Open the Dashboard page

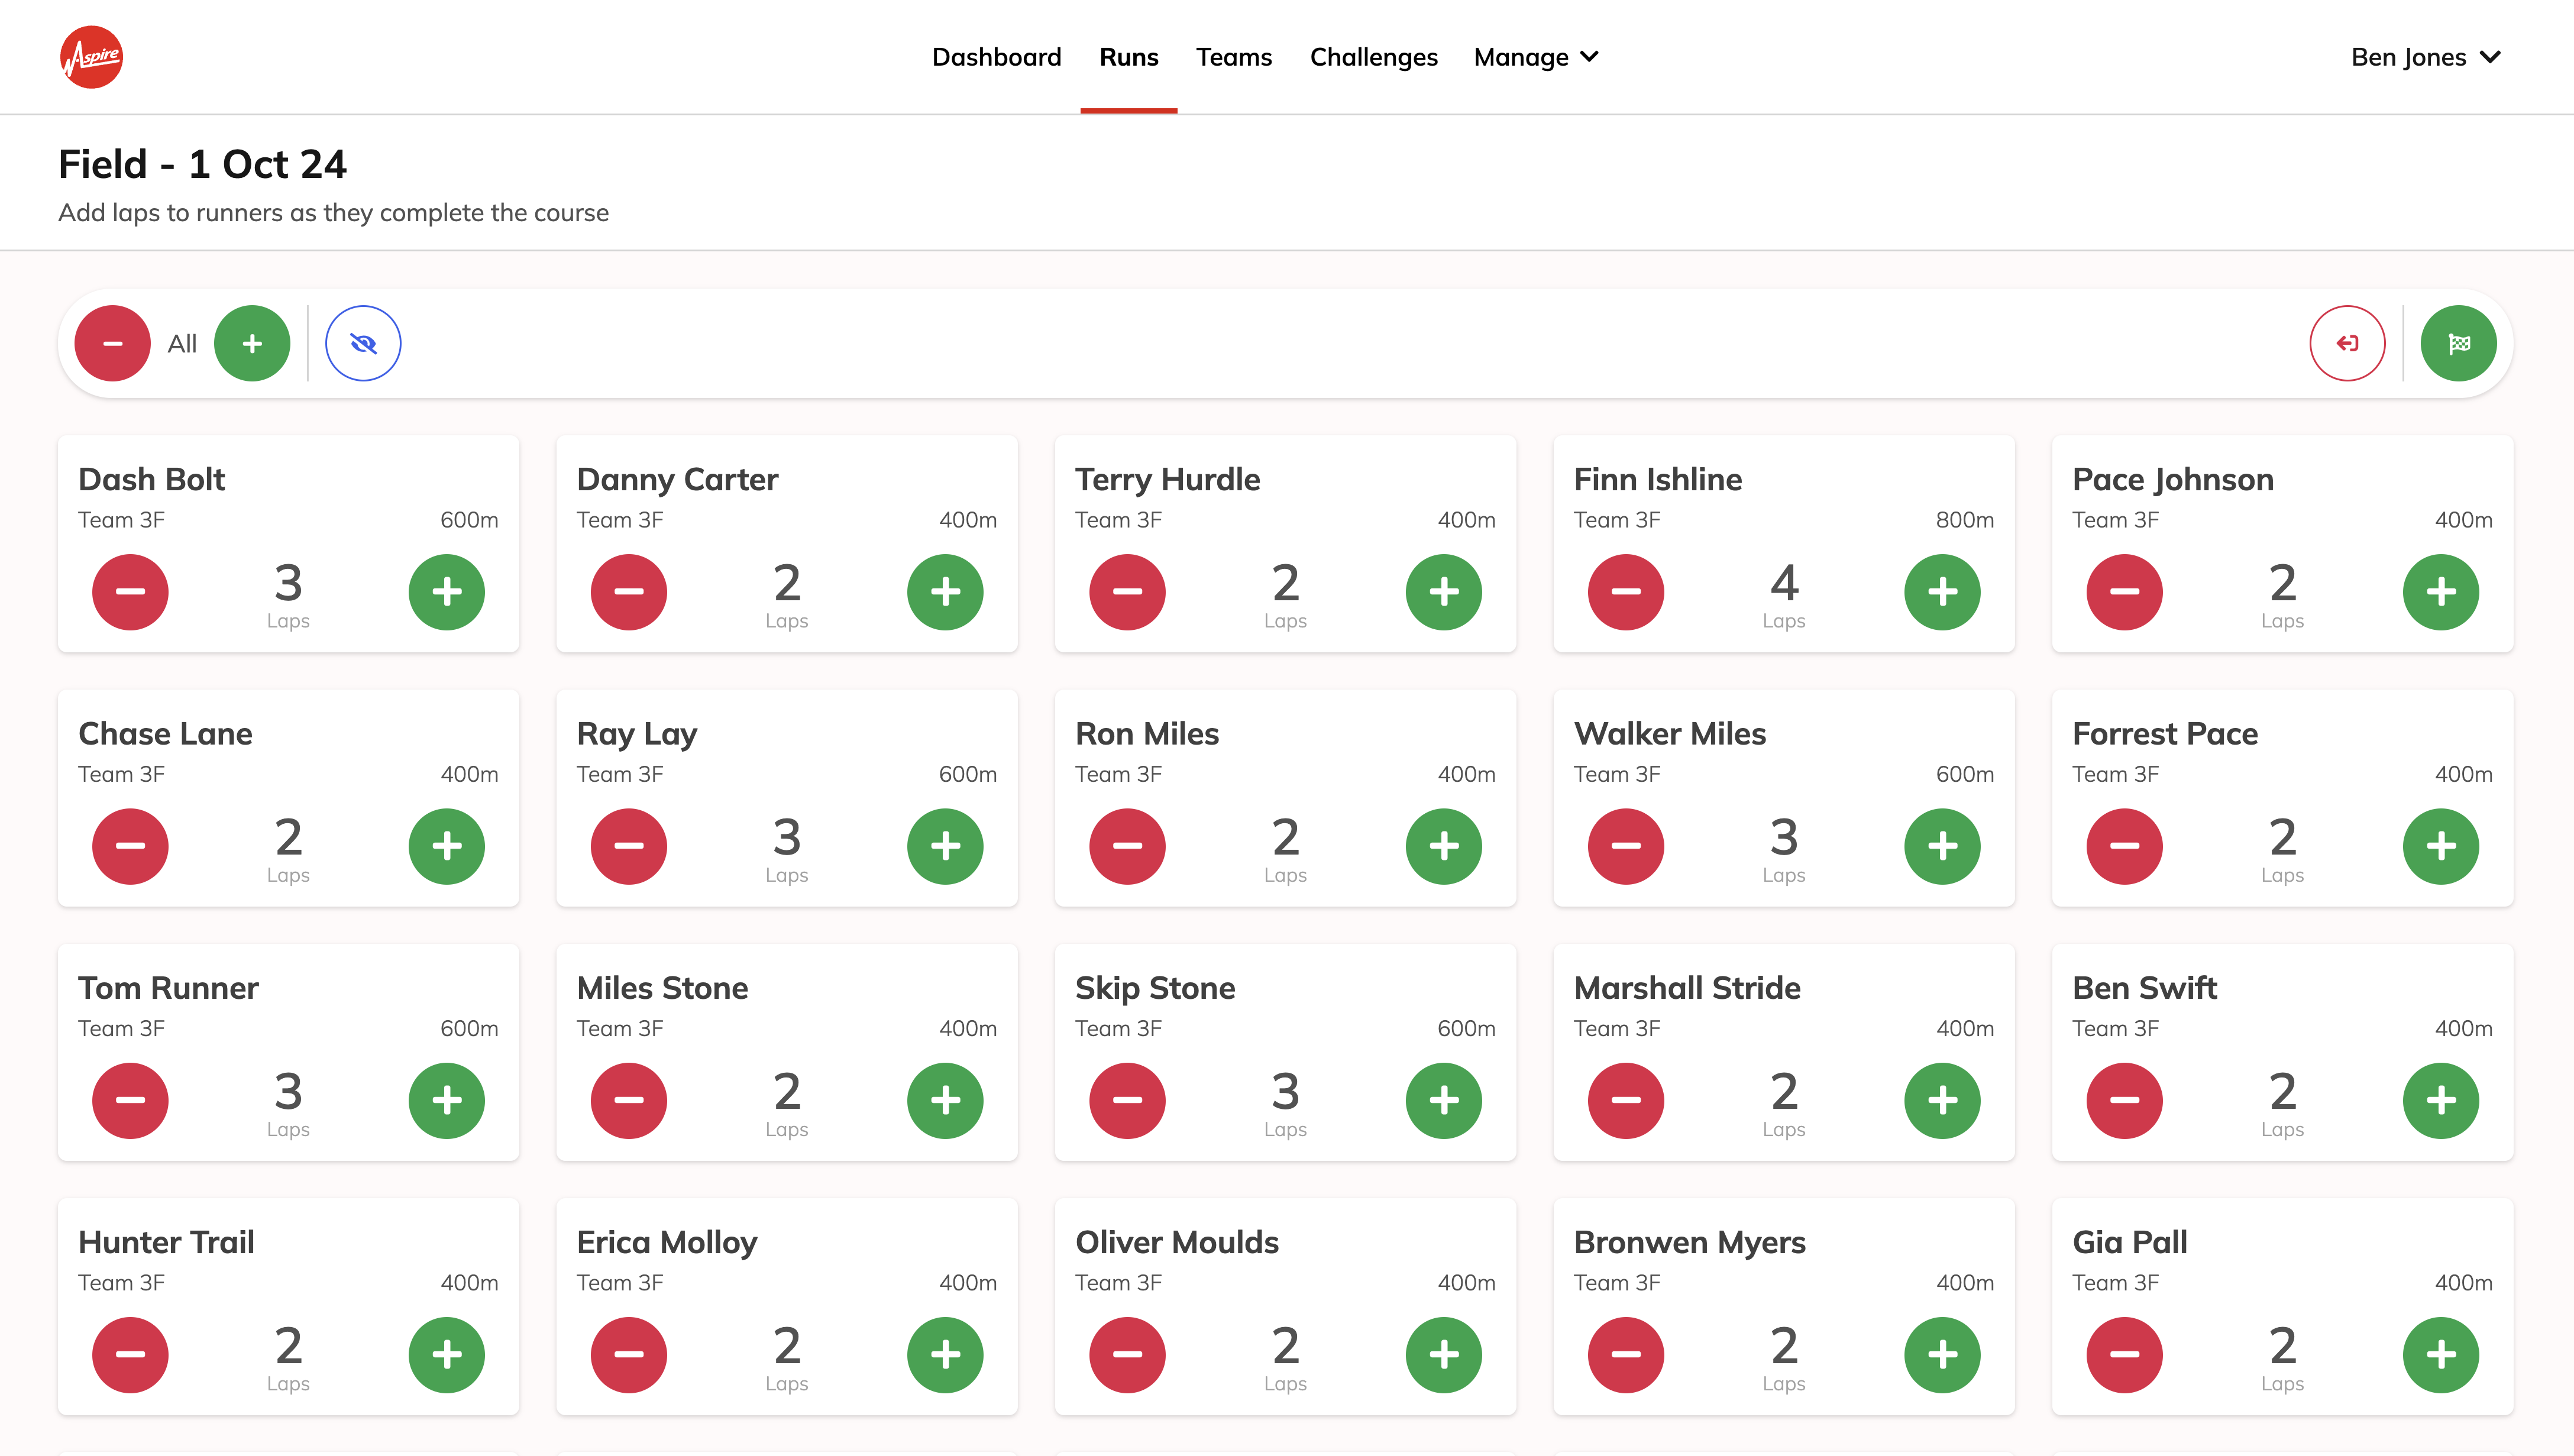996,57
